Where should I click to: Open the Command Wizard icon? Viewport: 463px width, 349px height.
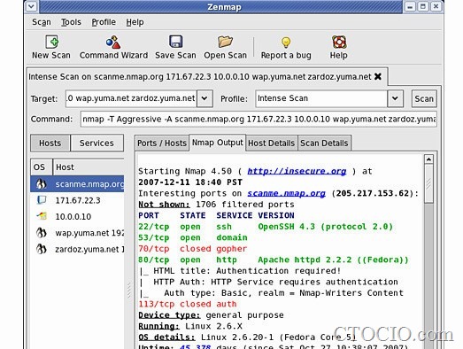coord(113,42)
